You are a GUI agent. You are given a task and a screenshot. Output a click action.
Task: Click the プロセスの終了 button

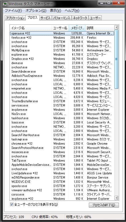104,205
